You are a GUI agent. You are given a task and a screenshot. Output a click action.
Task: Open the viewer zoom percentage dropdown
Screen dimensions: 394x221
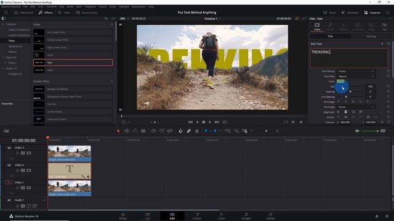(x=124, y=18)
